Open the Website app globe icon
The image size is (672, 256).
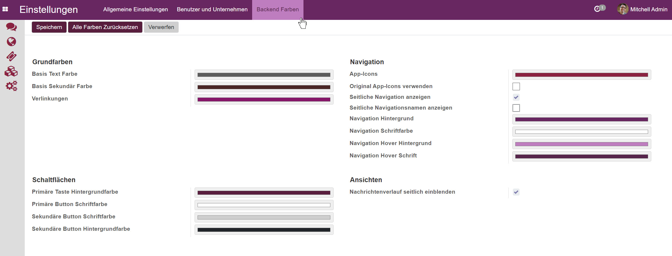(11, 42)
